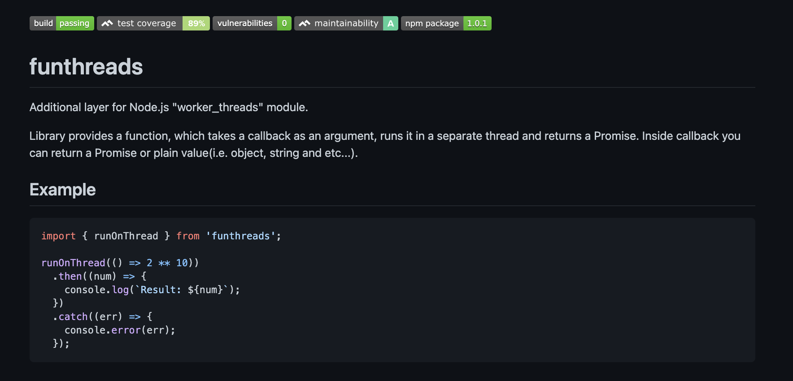Screen dimensions: 793x381
Task: Click the console.log Result code line
Action: [152, 290]
